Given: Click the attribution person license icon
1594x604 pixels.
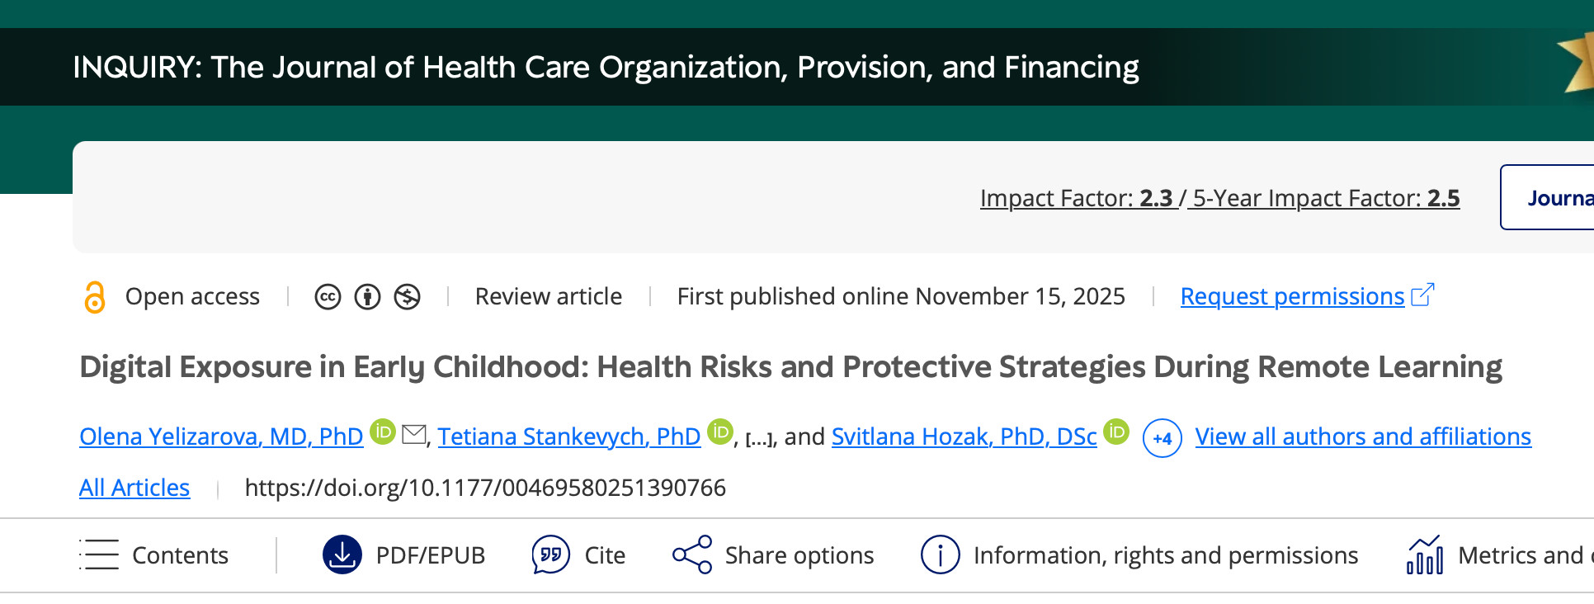Looking at the screenshot, I should tap(367, 297).
